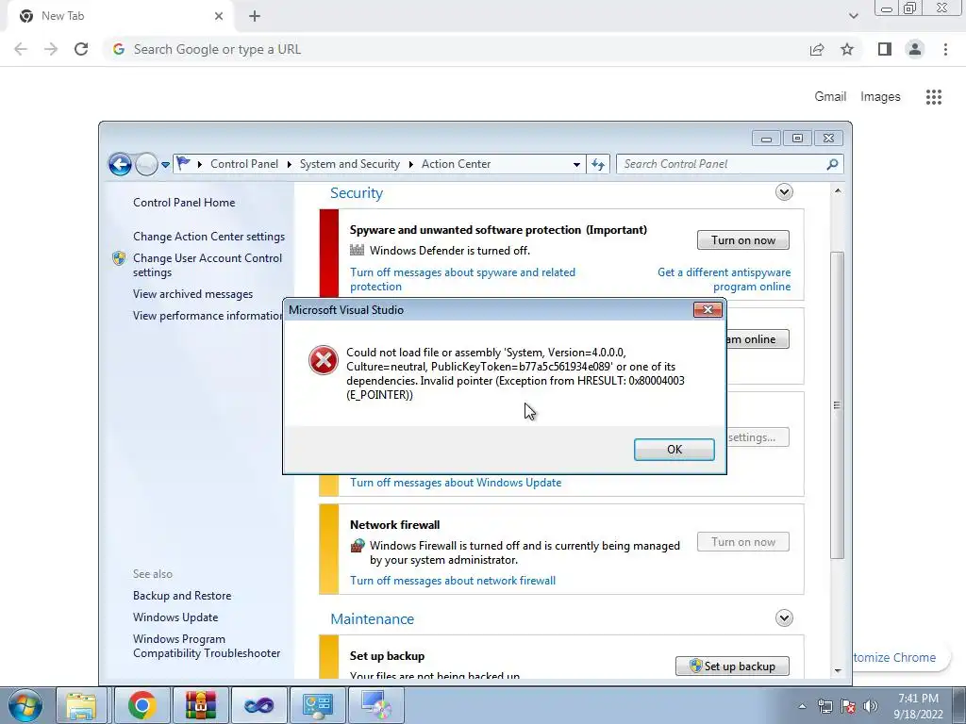This screenshot has height=724, width=966.
Task: Click the Chrome address bar
Action: 456,49
